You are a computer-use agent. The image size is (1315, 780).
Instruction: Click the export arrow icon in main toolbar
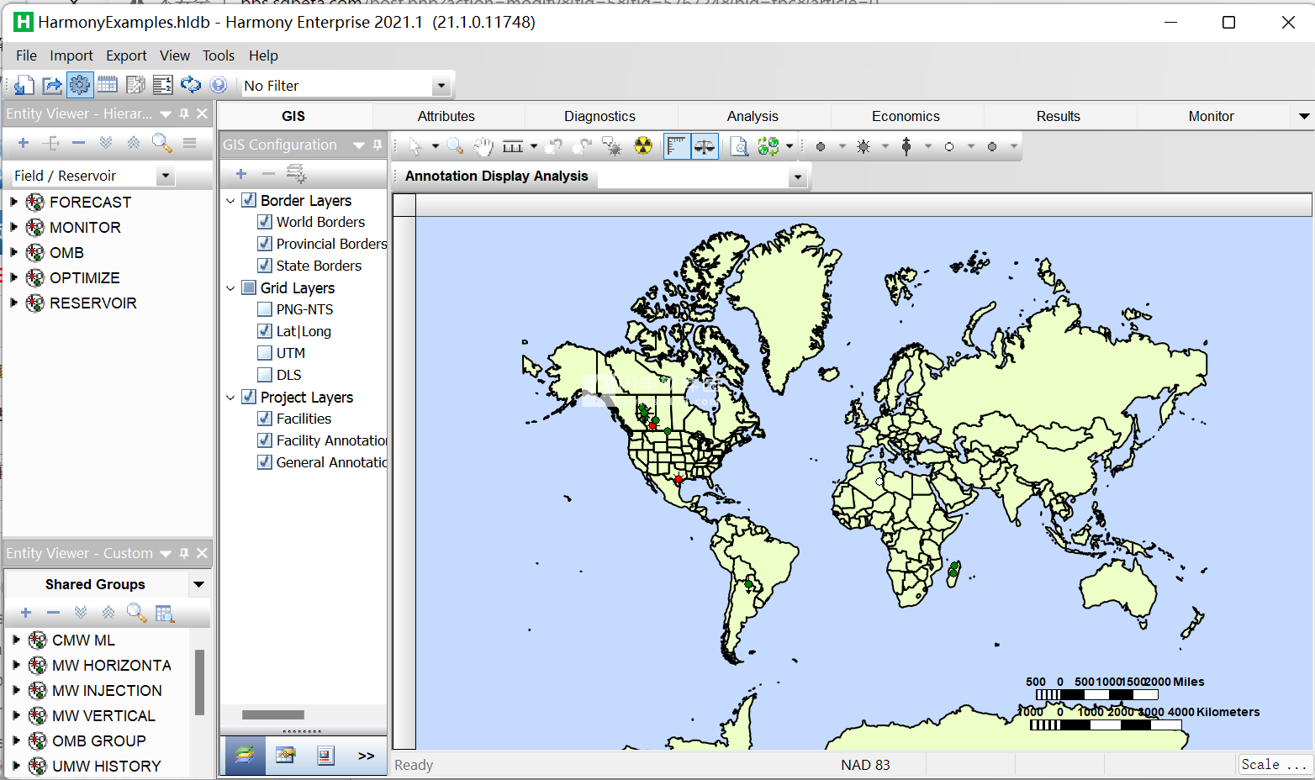point(52,85)
